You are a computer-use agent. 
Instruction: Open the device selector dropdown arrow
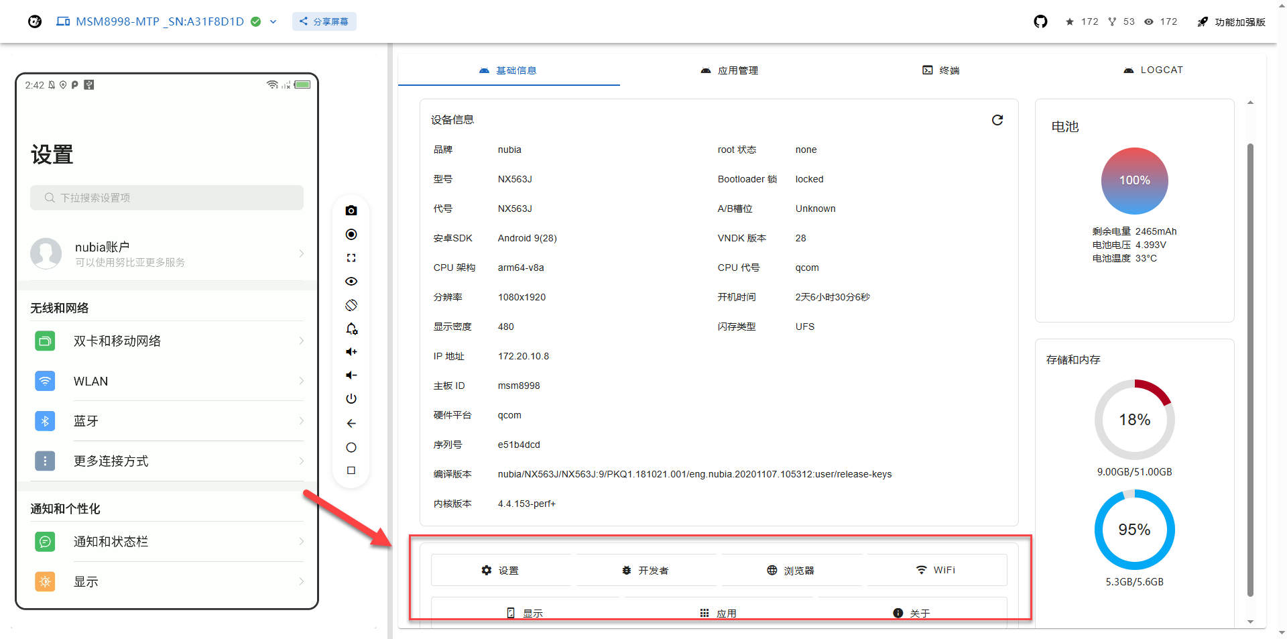click(273, 21)
